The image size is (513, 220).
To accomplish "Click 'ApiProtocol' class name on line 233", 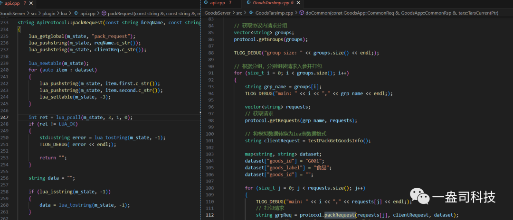I will pos(51,23).
